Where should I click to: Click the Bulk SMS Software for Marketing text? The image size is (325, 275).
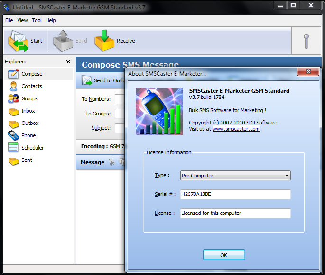click(227, 110)
